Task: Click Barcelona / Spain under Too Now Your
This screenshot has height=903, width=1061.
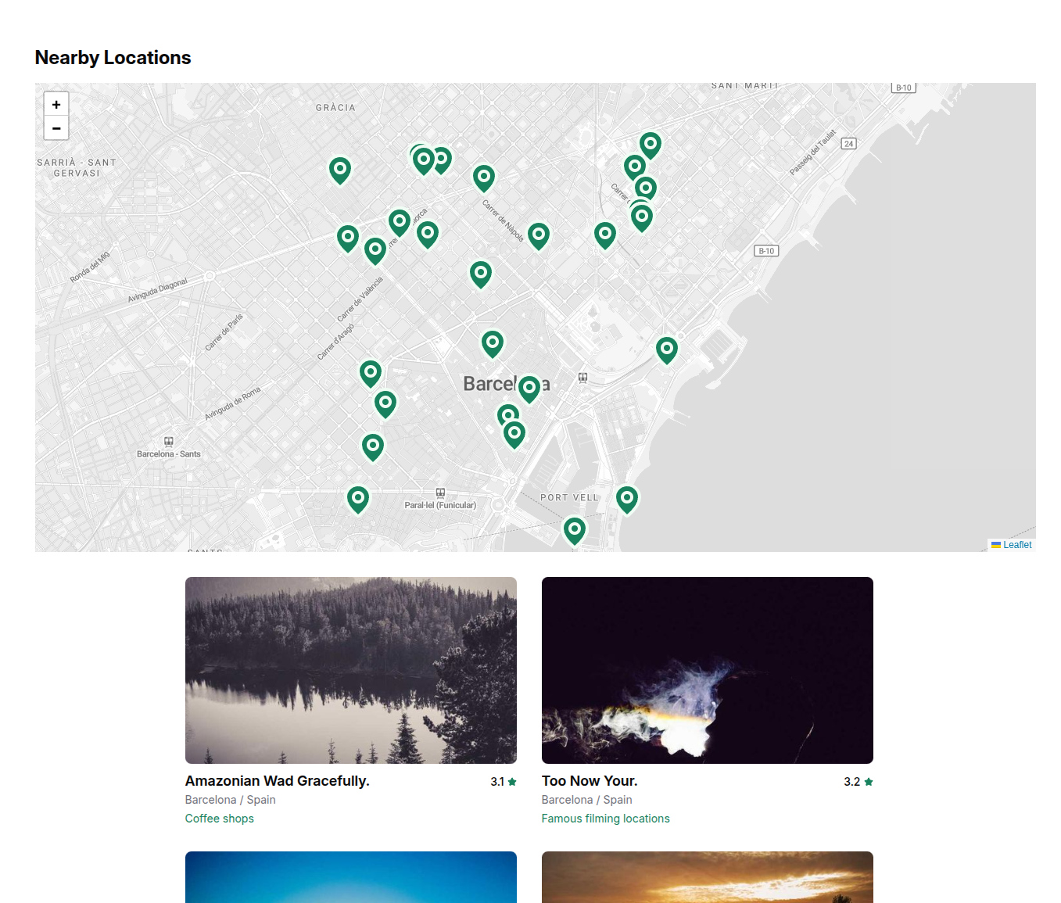Action: click(x=587, y=800)
